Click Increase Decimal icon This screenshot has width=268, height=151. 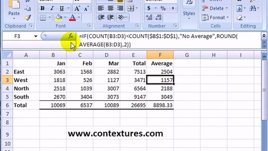(149, 18)
